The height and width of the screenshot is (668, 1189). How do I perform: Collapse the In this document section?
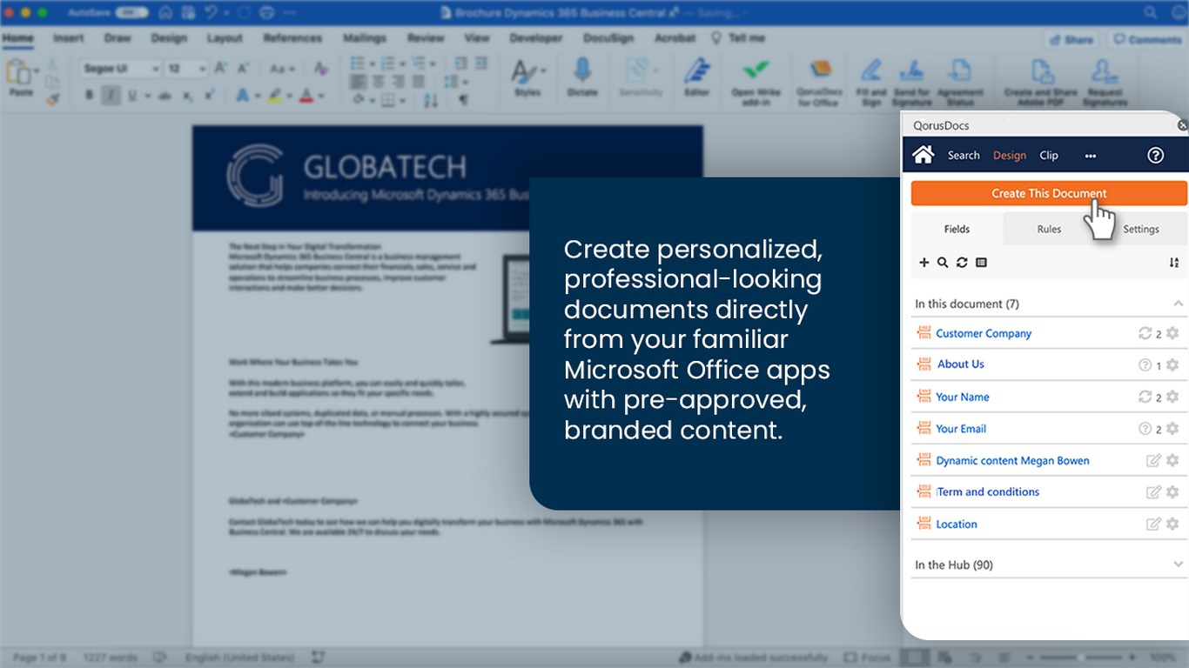click(x=1178, y=304)
